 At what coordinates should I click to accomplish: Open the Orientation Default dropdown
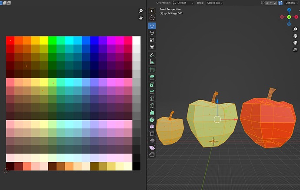183,3
